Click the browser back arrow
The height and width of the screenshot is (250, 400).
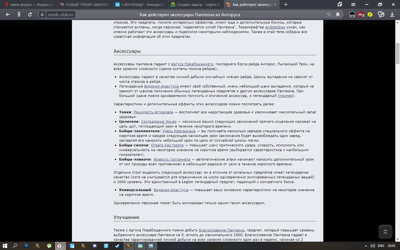click(8, 14)
